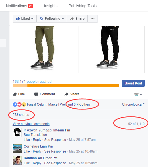
Task: Click the orange reach progress bar
Action: pyautogui.click(x=66, y=86)
